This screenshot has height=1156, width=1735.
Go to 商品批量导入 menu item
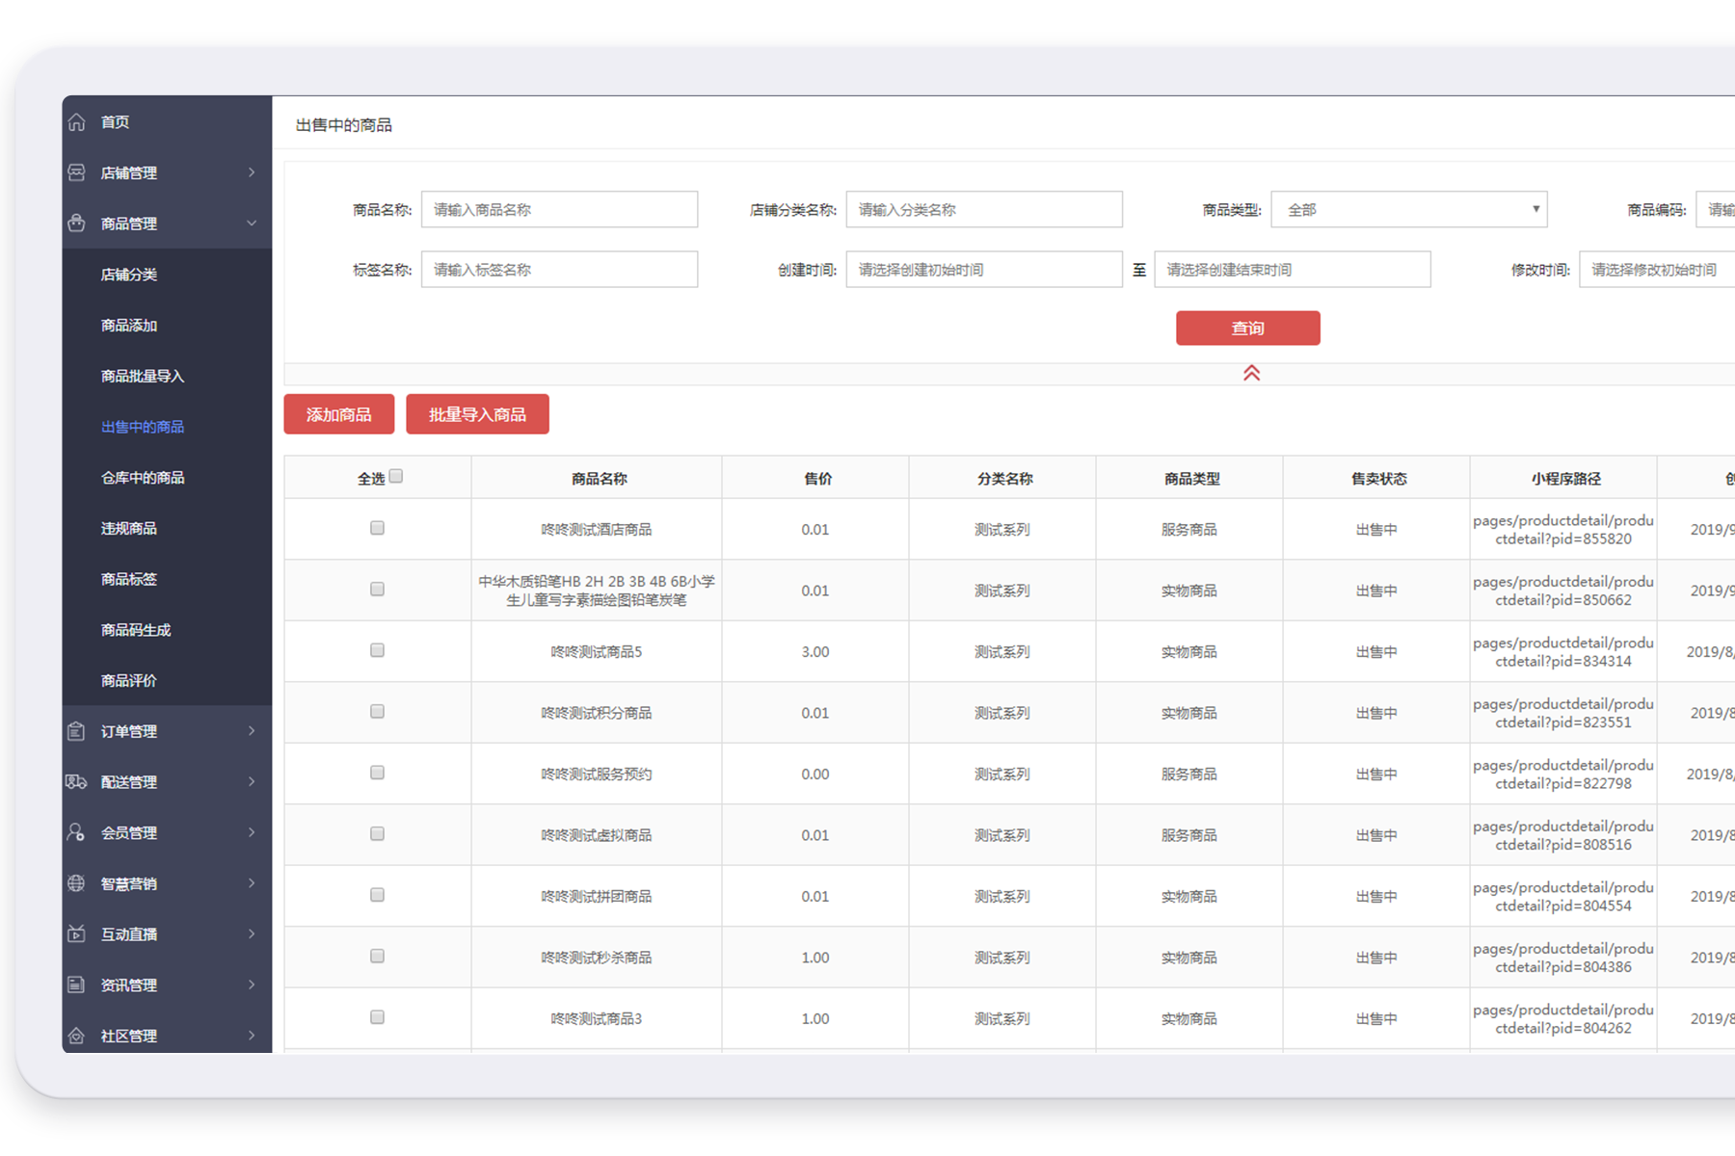pos(143,376)
